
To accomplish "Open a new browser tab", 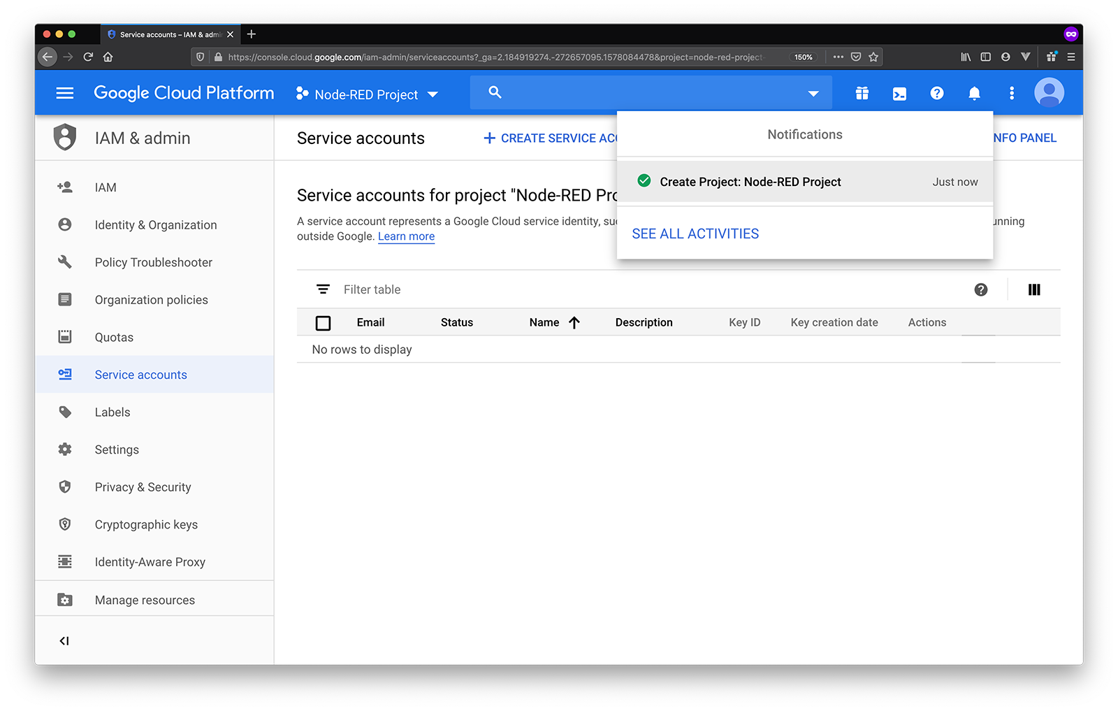I will (x=252, y=34).
